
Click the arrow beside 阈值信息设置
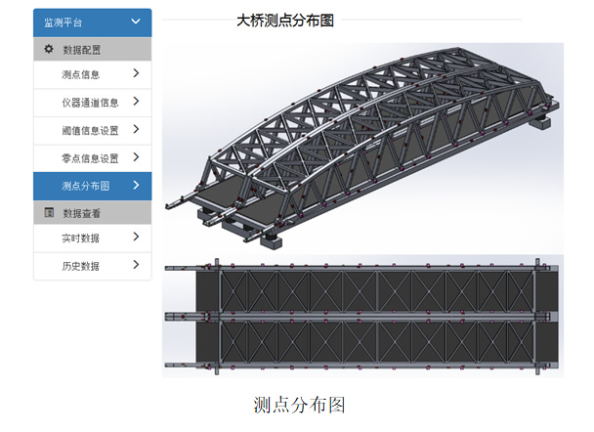[x=137, y=129]
